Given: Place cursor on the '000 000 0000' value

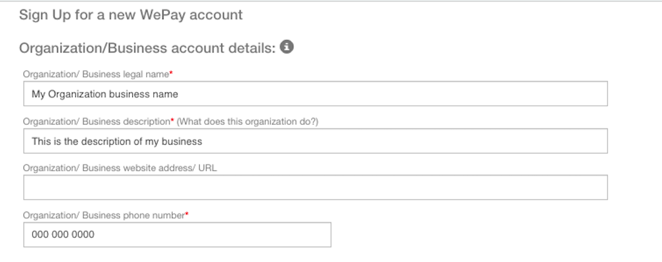Looking at the screenshot, I should [x=63, y=235].
